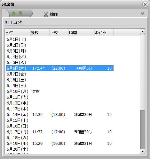Sort by the 登校 column header
Viewport: 150px width, 159px height.
click(x=40, y=32)
